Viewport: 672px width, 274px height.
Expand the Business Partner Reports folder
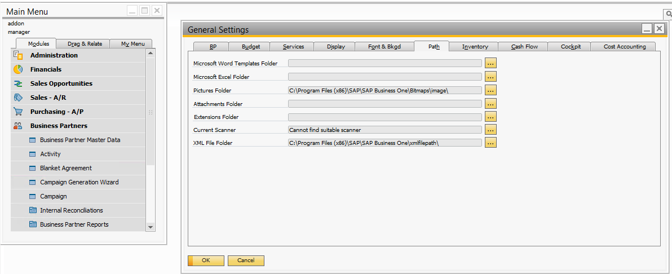(x=74, y=224)
